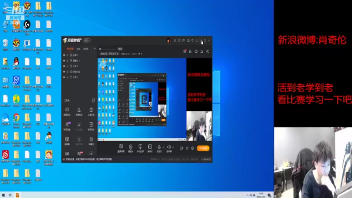Lock the 文本 1 source layer
The height and width of the screenshot is (198, 352).
67,77
